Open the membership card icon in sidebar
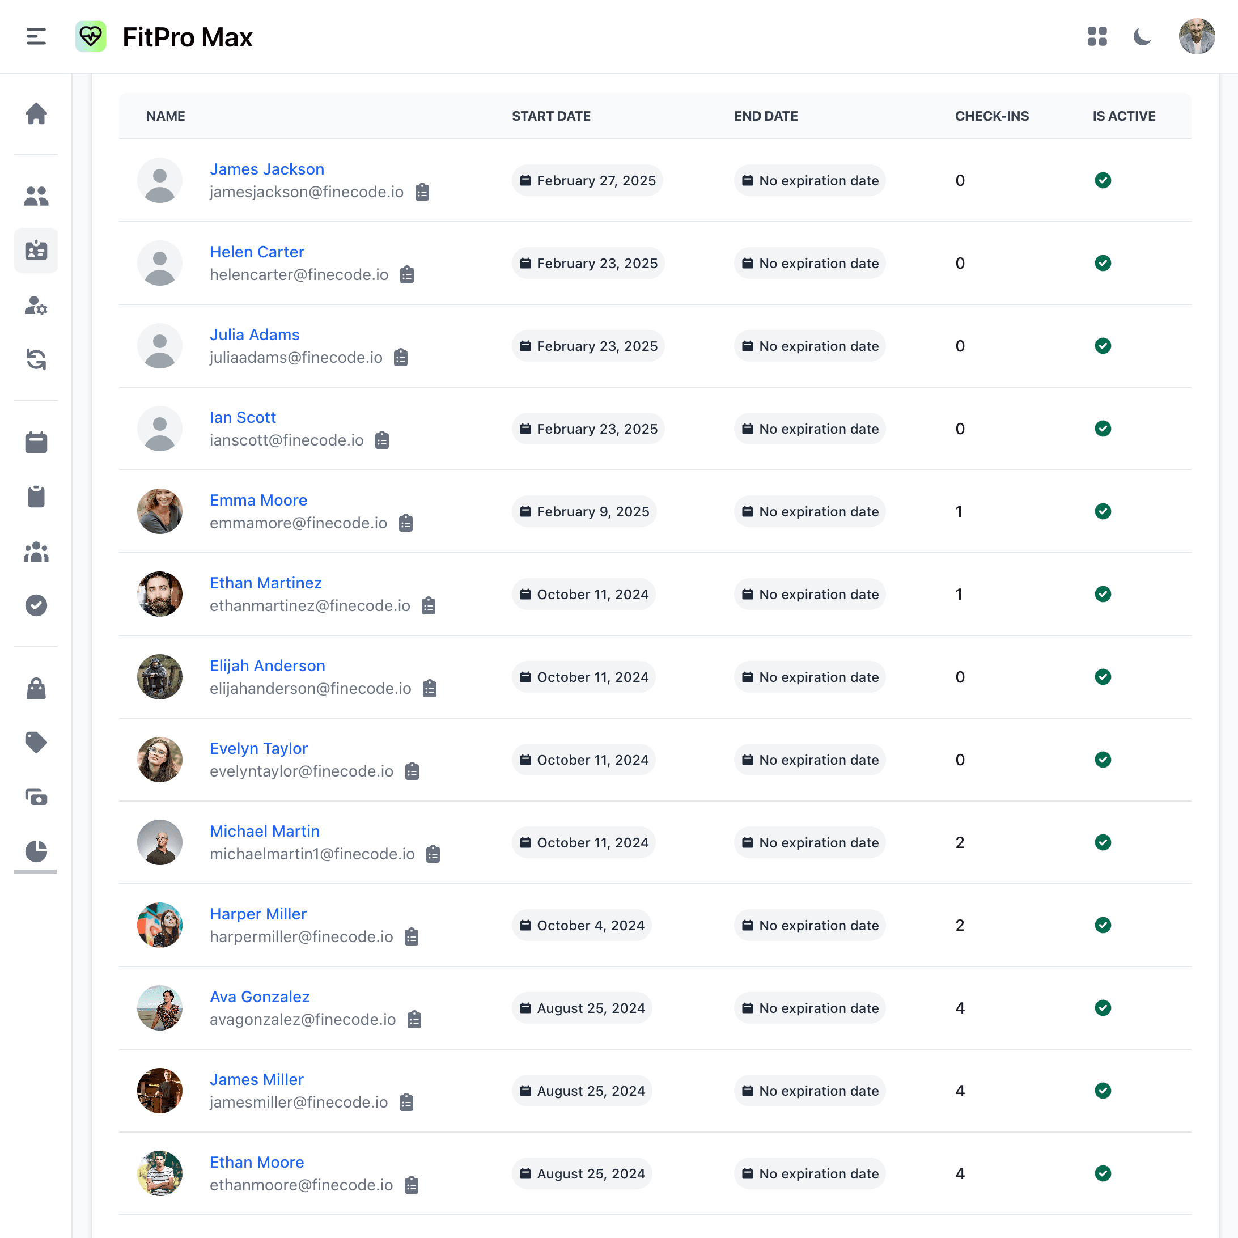 click(x=36, y=251)
